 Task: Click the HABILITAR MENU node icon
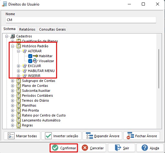click(x=25, y=71)
